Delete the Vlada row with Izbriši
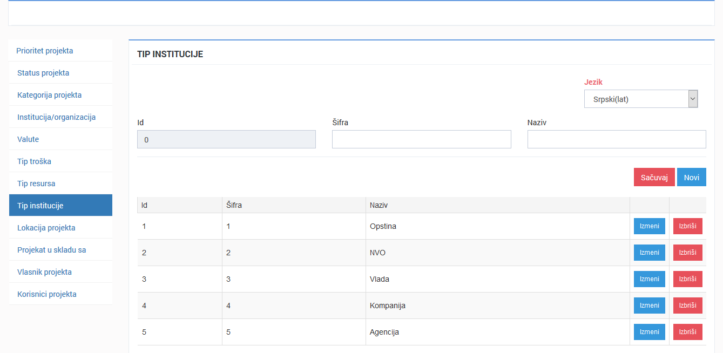Image resolution: width=723 pixels, height=353 pixels. pyautogui.click(x=687, y=279)
